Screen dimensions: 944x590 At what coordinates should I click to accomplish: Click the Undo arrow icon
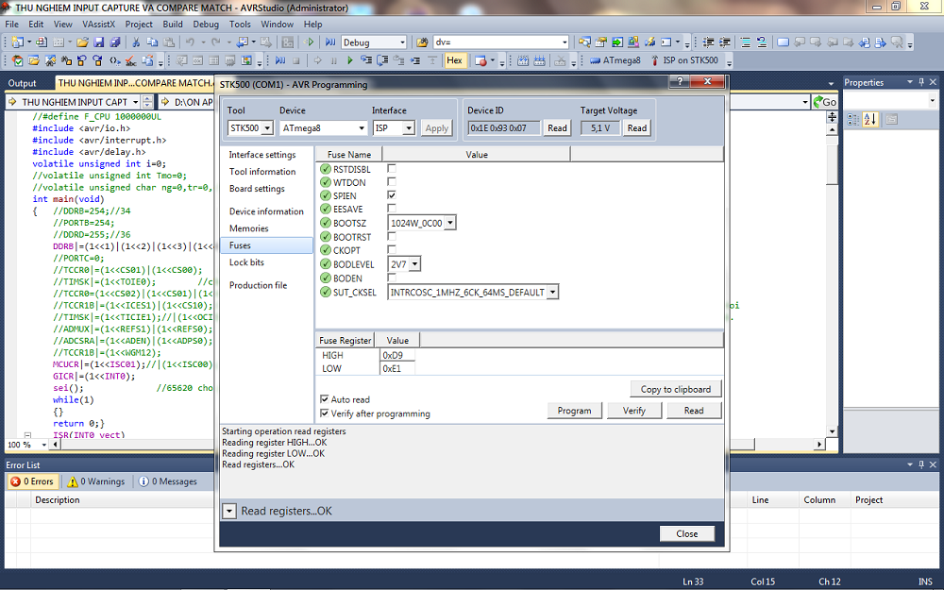point(190,42)
